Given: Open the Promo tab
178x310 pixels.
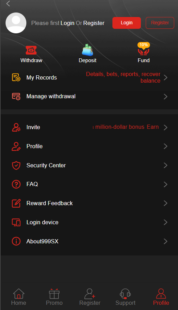Looking at the screenshot, I should click(54, 297).
